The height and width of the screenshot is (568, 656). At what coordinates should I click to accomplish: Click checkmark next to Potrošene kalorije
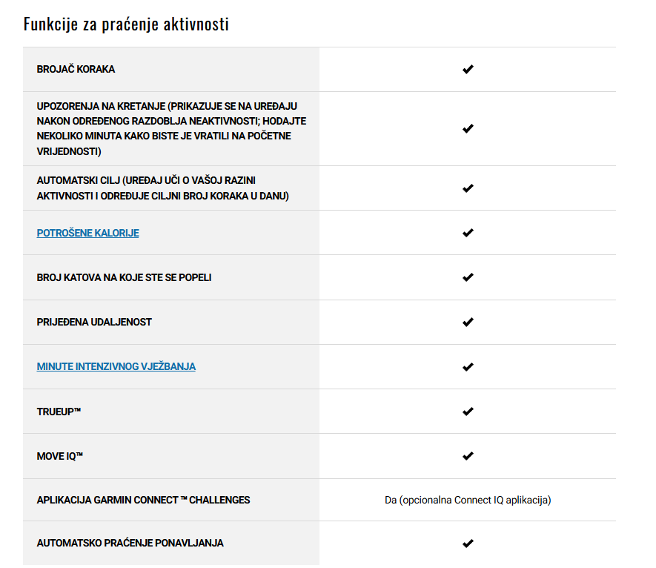coord(468,232)
